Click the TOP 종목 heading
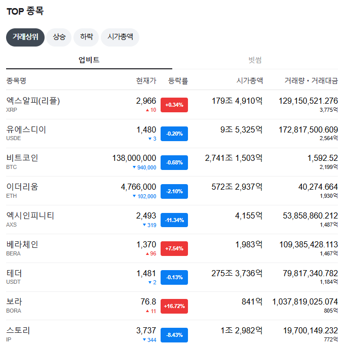This screenshot has width=344, height=347. 25,11
